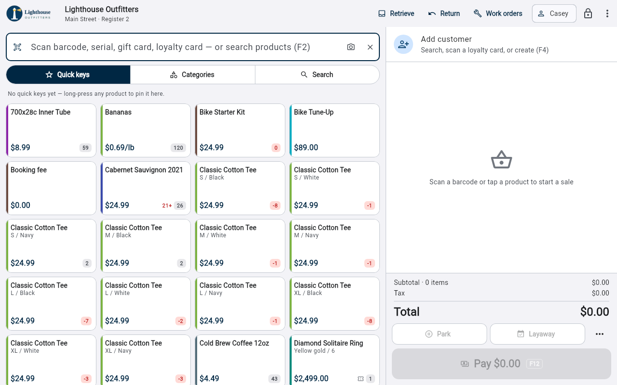The height and width of the screenshot is (385, 617).
Task: Add Classic Cotton Tee S / White
Action: 335,188
